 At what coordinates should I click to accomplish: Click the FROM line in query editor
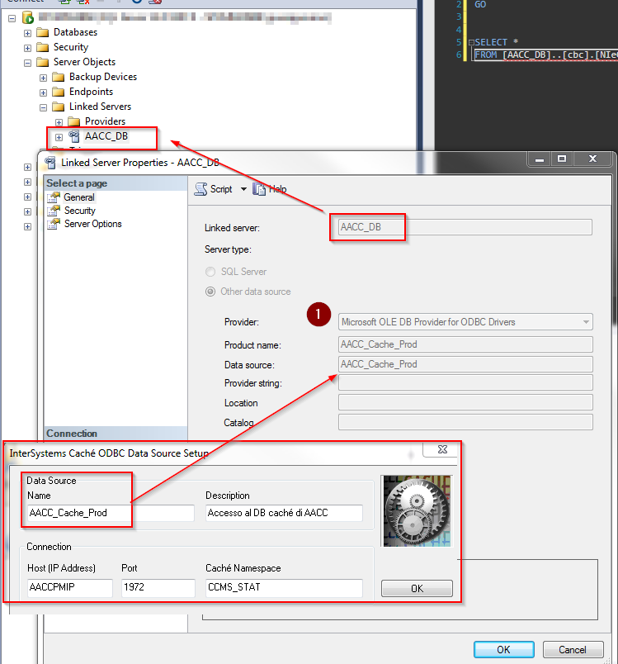click(545, 55)
